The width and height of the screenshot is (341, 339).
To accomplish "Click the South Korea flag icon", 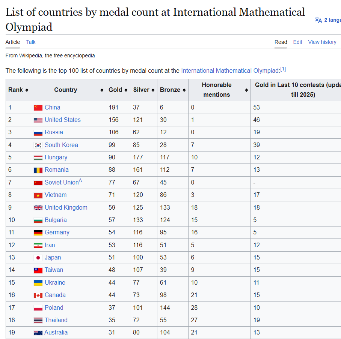I will pyautogui.click(x=38, y=145).
